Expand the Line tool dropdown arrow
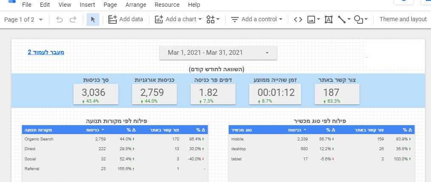This screenshot has height=182, width=431. pyautogui.click(x=349, y=20)
